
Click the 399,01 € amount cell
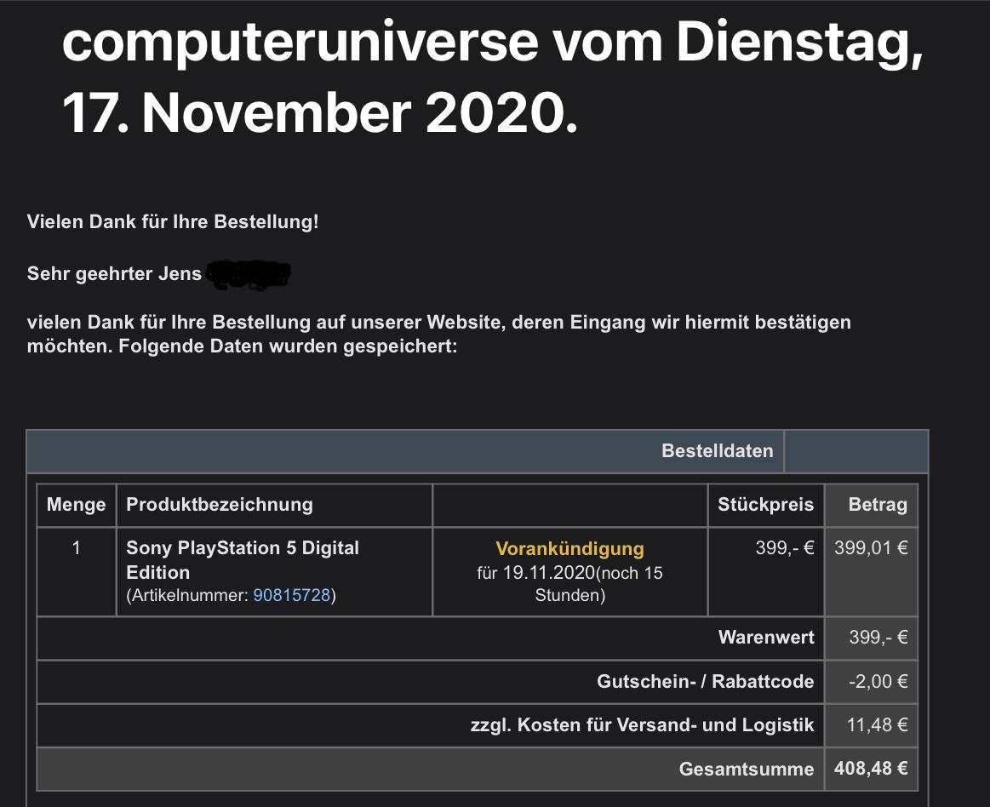click(871, 548)
